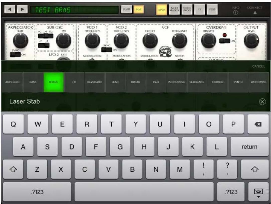The height and width of the screenshot is (204, 271).
Task: Click the Sub Osc PW knob
Action: tap(64, 40)
